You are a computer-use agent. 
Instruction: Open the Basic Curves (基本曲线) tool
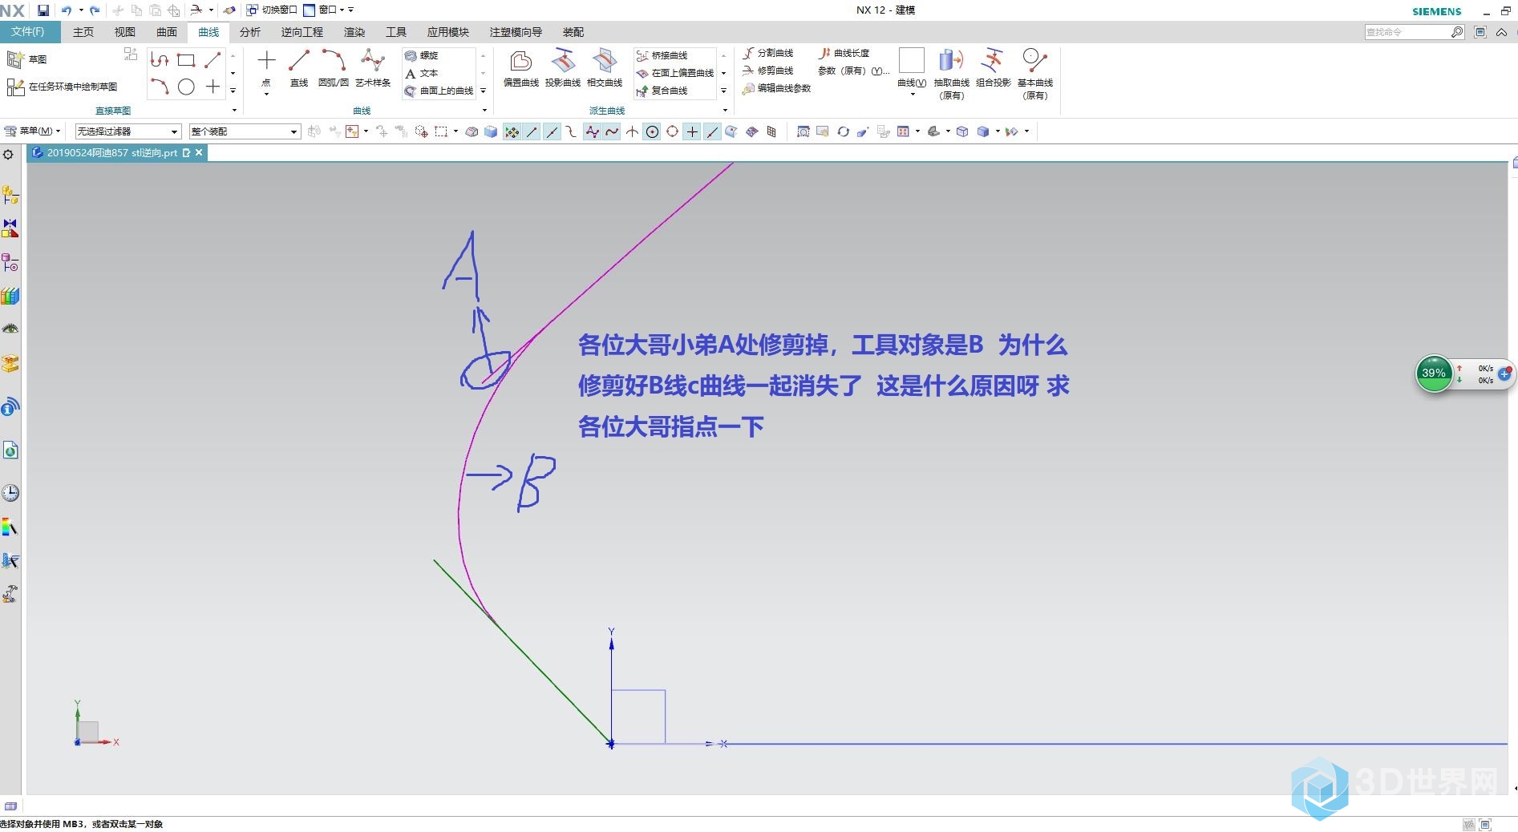(1034, 72)
